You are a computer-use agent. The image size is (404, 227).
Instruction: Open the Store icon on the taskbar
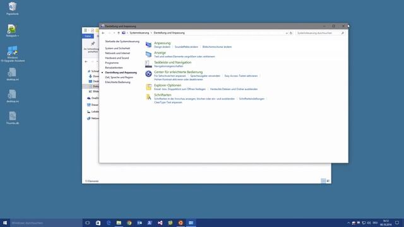(98, 223)
